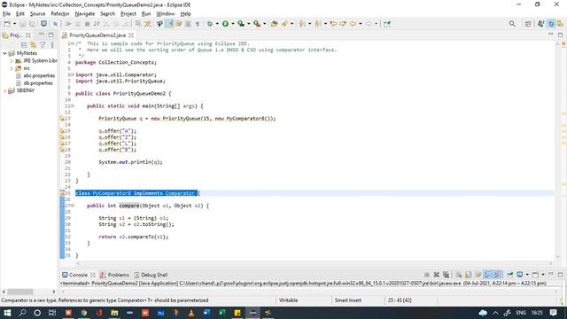This screenshot has height=319, width=567.
Task: Switch to the Problems tab
Action: coord(114,275)
